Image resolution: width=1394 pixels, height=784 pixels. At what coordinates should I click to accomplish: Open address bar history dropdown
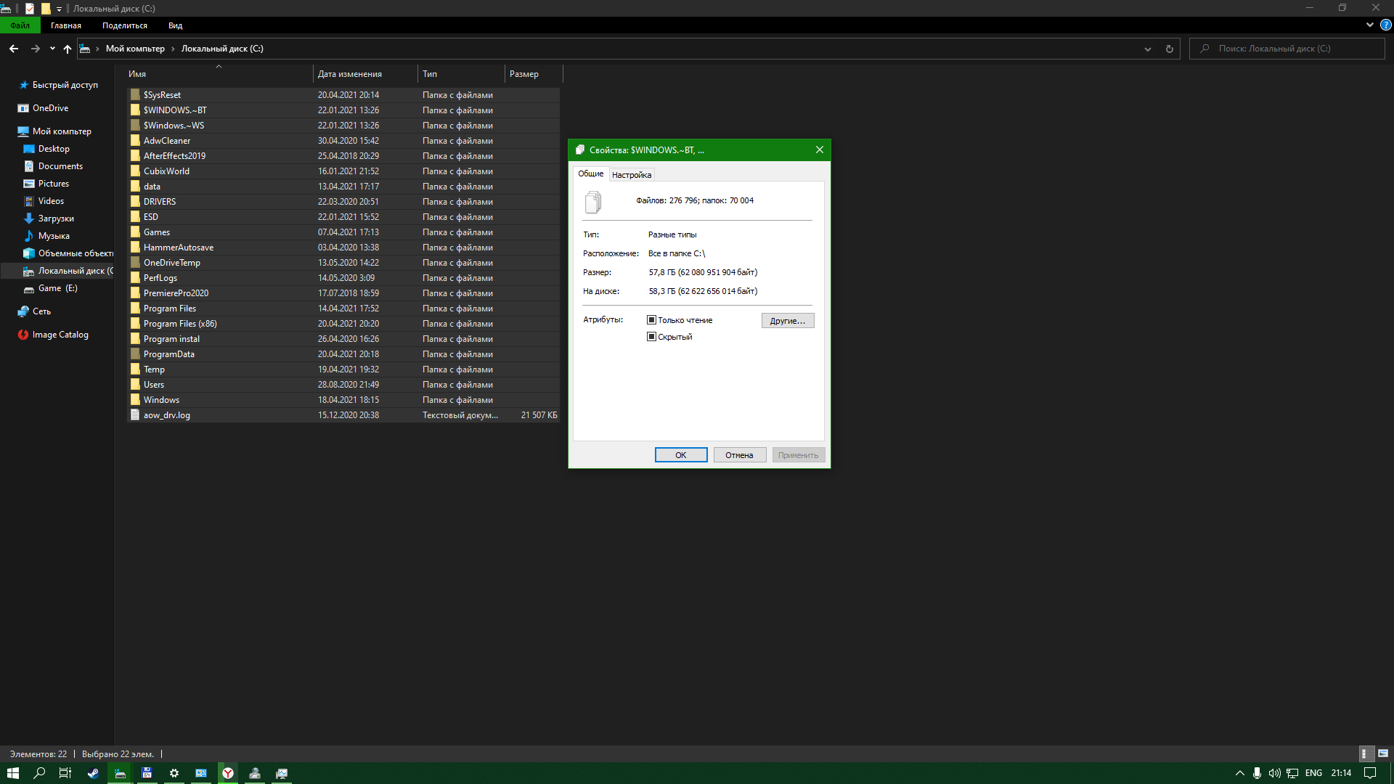(x=1147, y=49)
